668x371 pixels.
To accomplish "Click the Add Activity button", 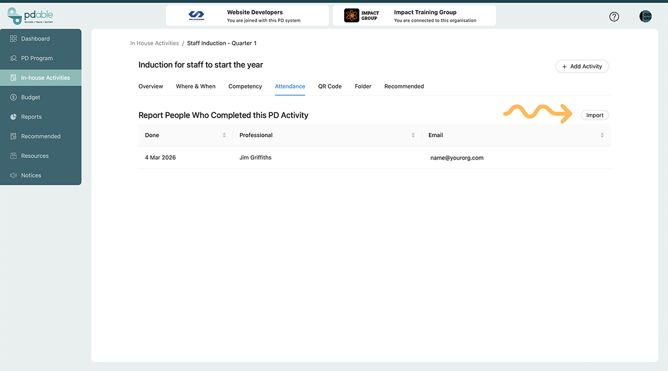I will point(582,66).
